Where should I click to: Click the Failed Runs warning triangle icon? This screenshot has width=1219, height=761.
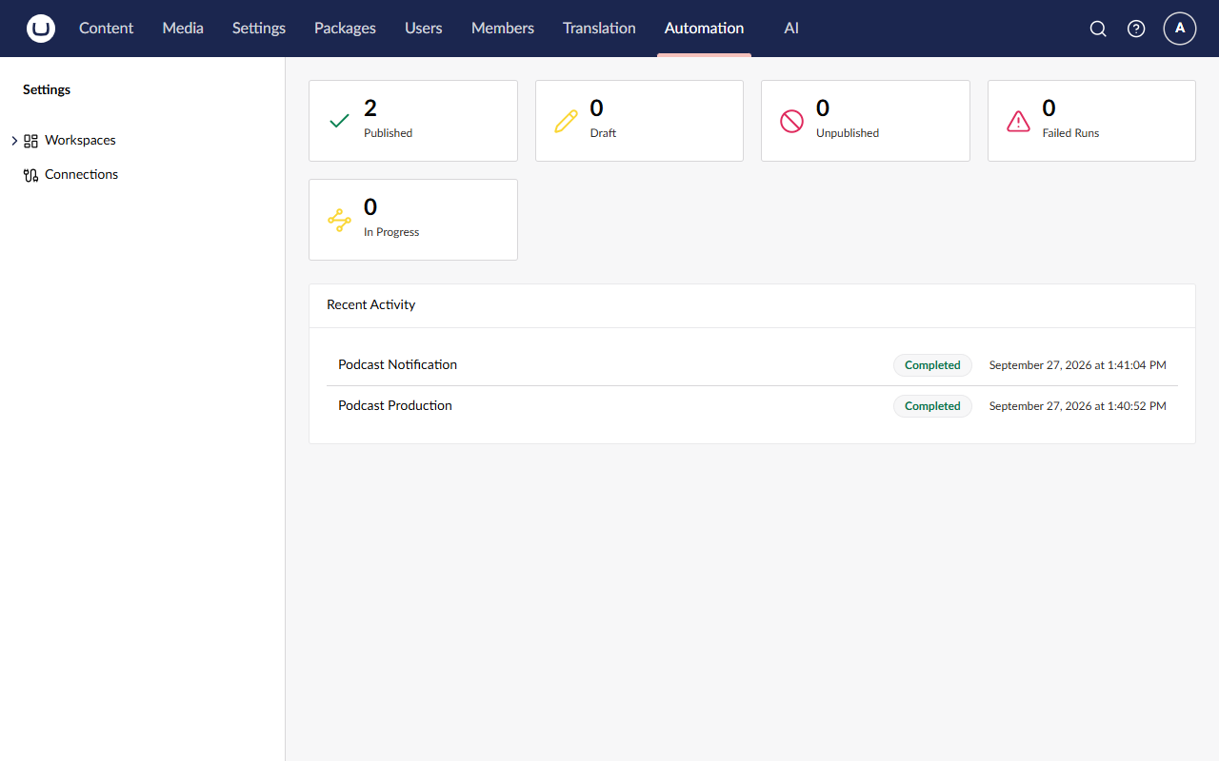click(x=1018, y=121)
